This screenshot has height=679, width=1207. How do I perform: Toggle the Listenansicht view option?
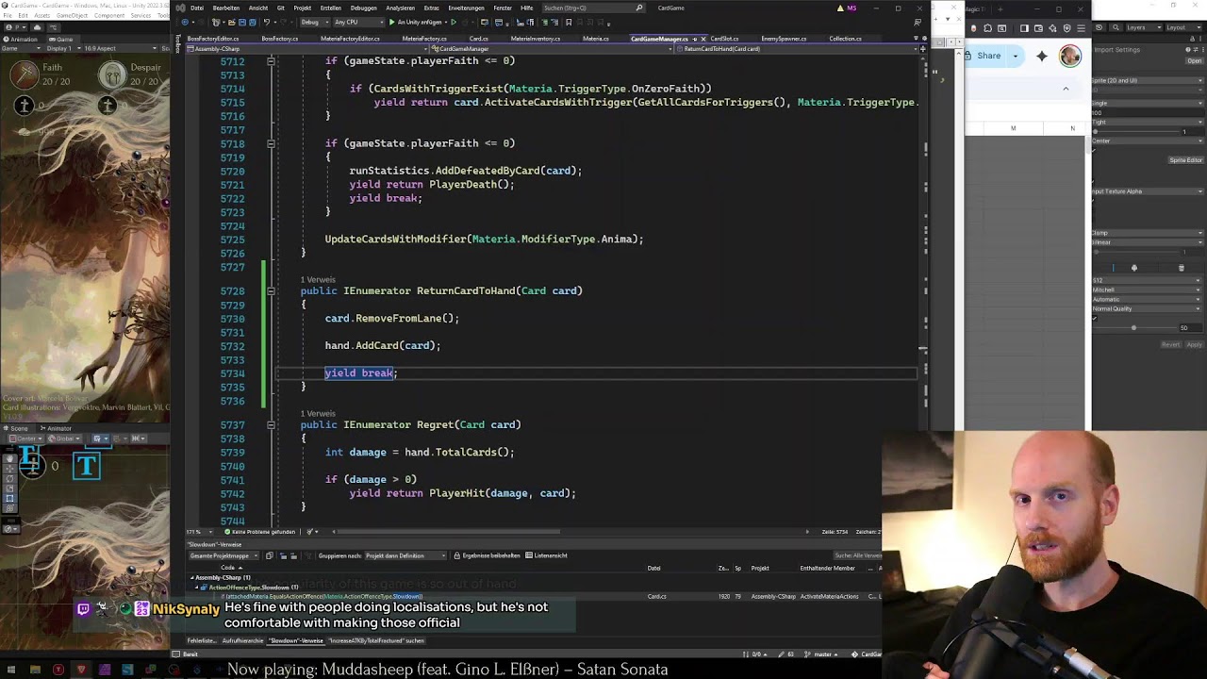coord(547,555)
